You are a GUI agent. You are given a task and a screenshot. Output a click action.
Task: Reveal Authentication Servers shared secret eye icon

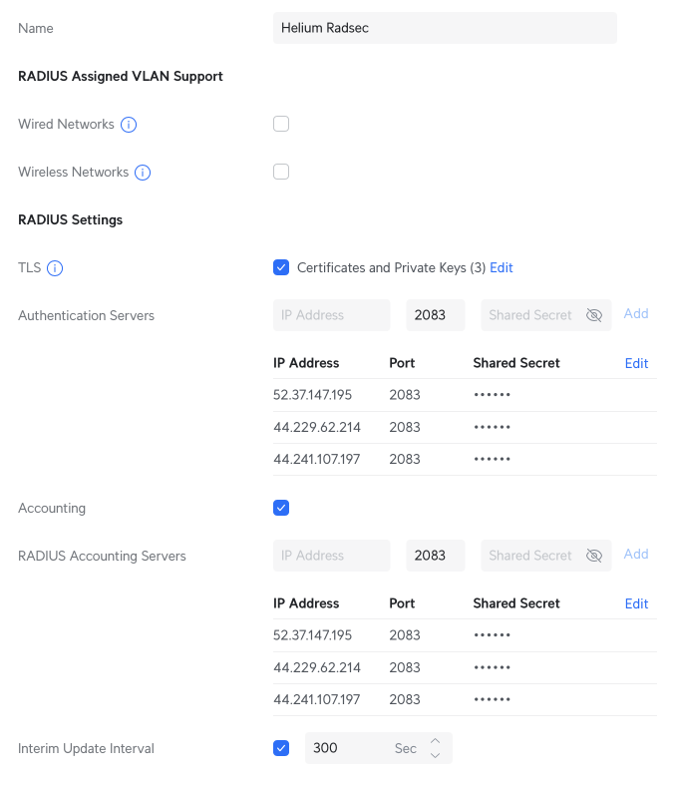[x=594, y=315]
